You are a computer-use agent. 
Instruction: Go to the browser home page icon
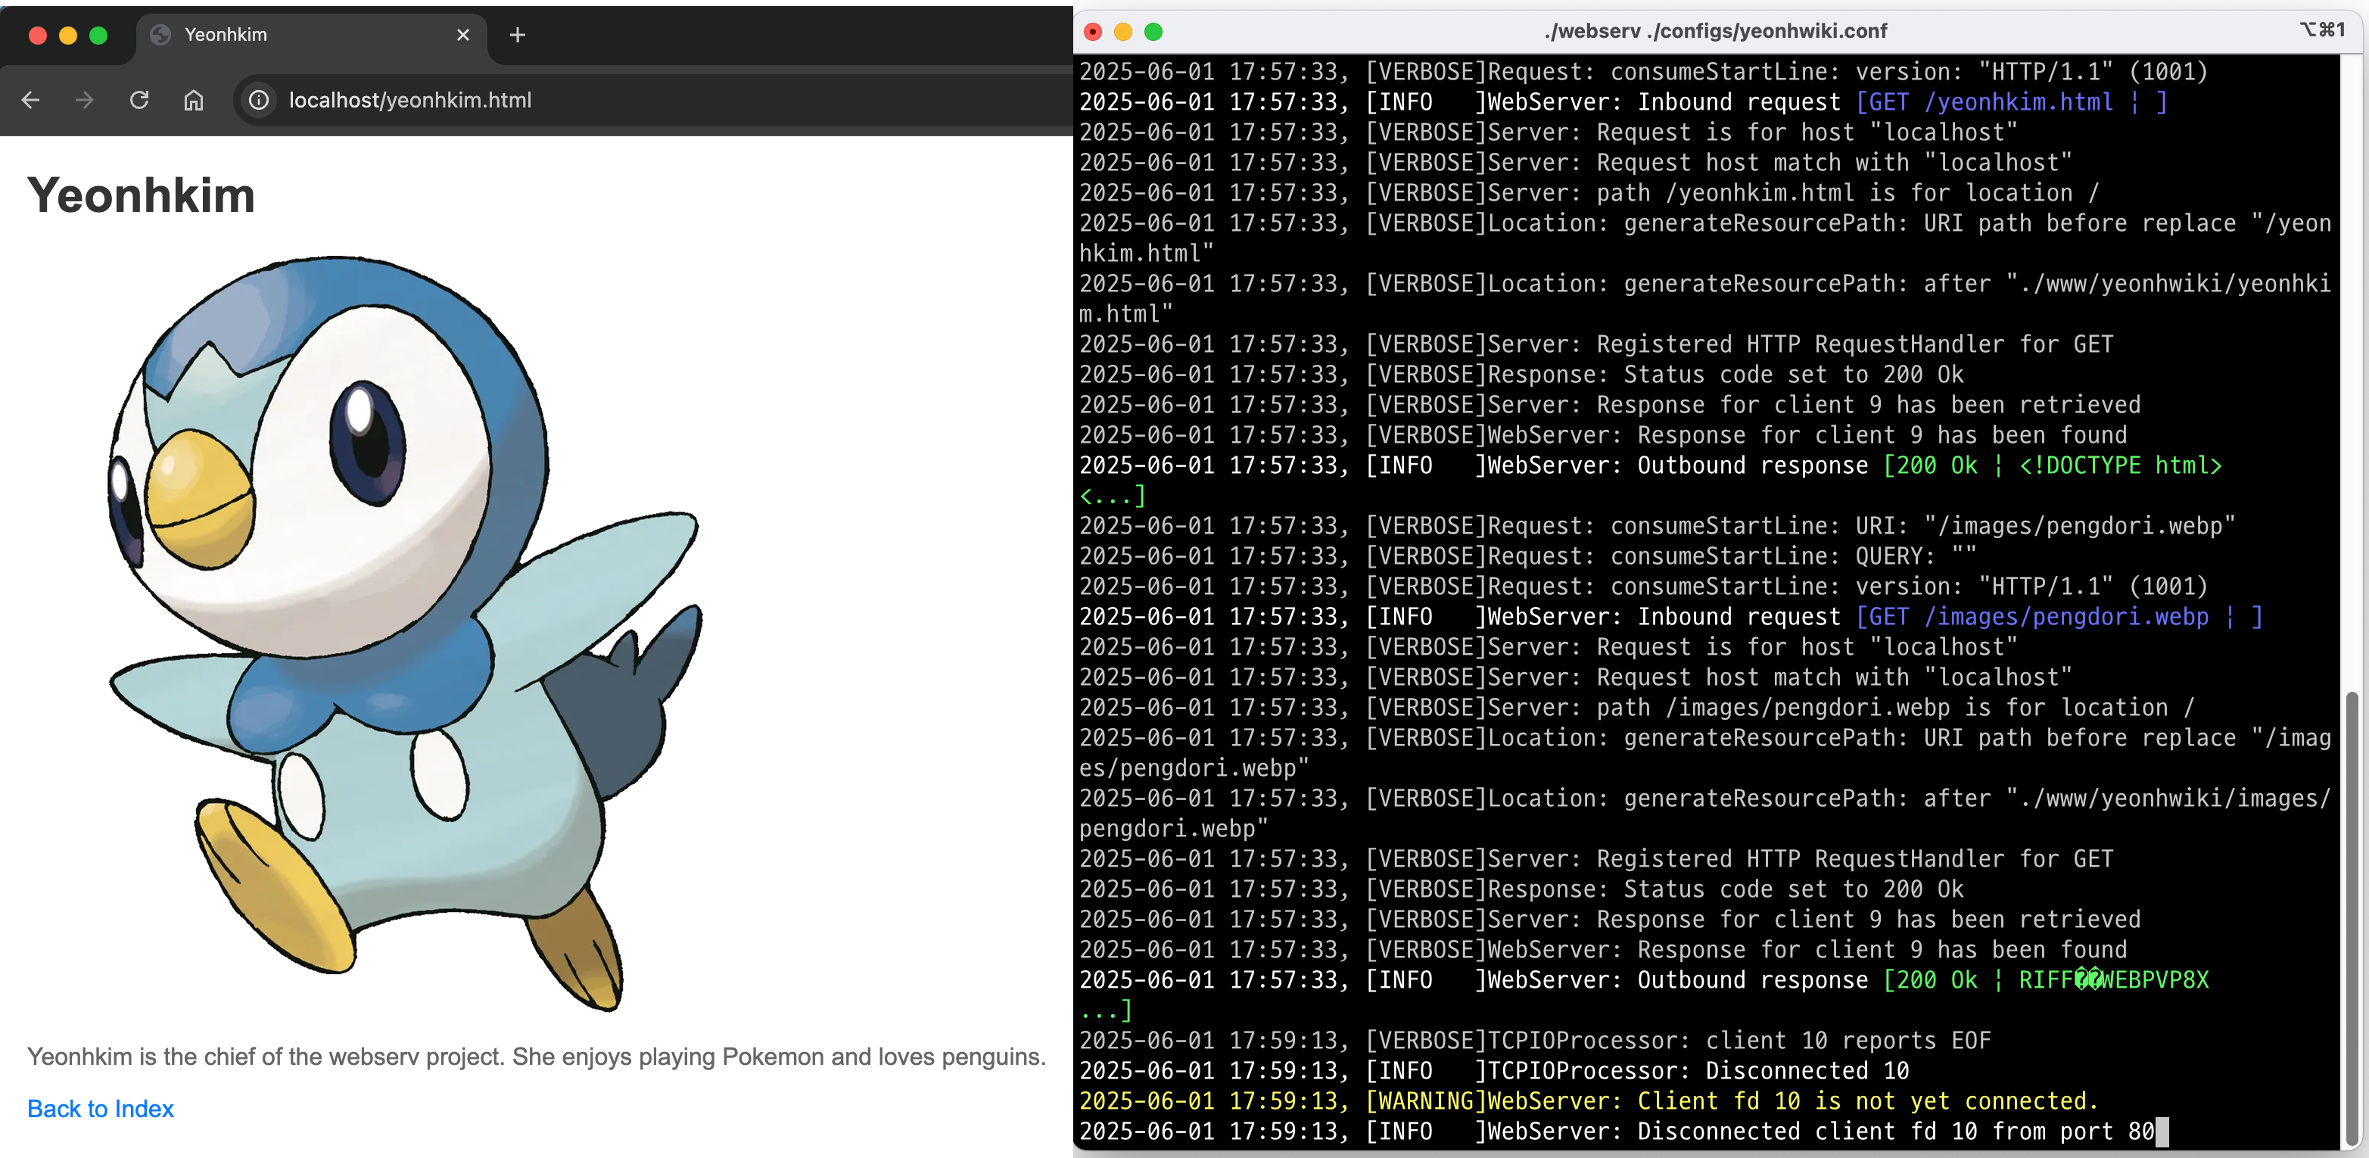[x=193, y=100]
